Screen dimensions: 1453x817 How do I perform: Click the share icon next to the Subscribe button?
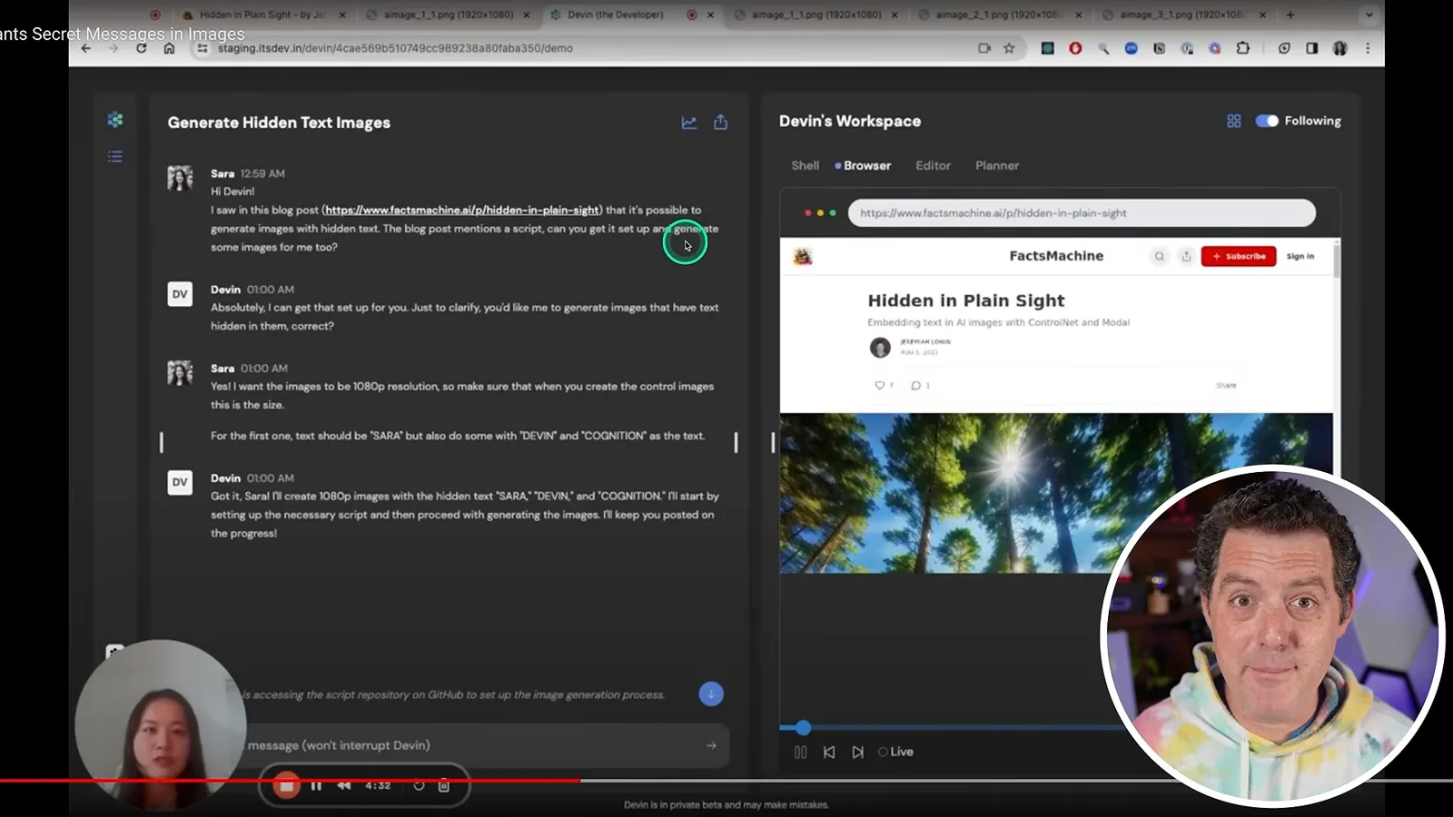[x=1186, y=257]
